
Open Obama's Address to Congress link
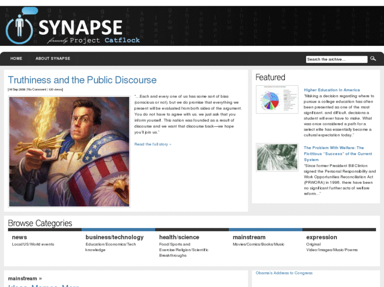[284, 273]
